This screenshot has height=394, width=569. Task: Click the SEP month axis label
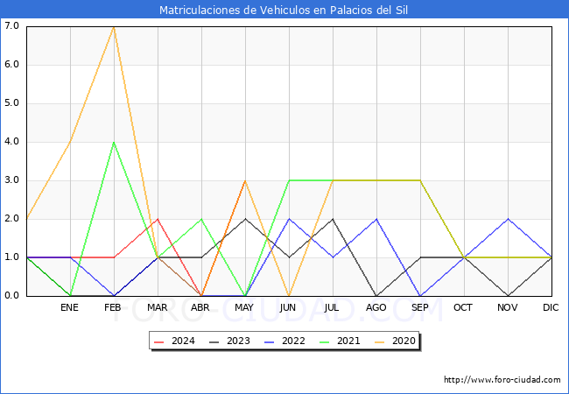[420, 307]
